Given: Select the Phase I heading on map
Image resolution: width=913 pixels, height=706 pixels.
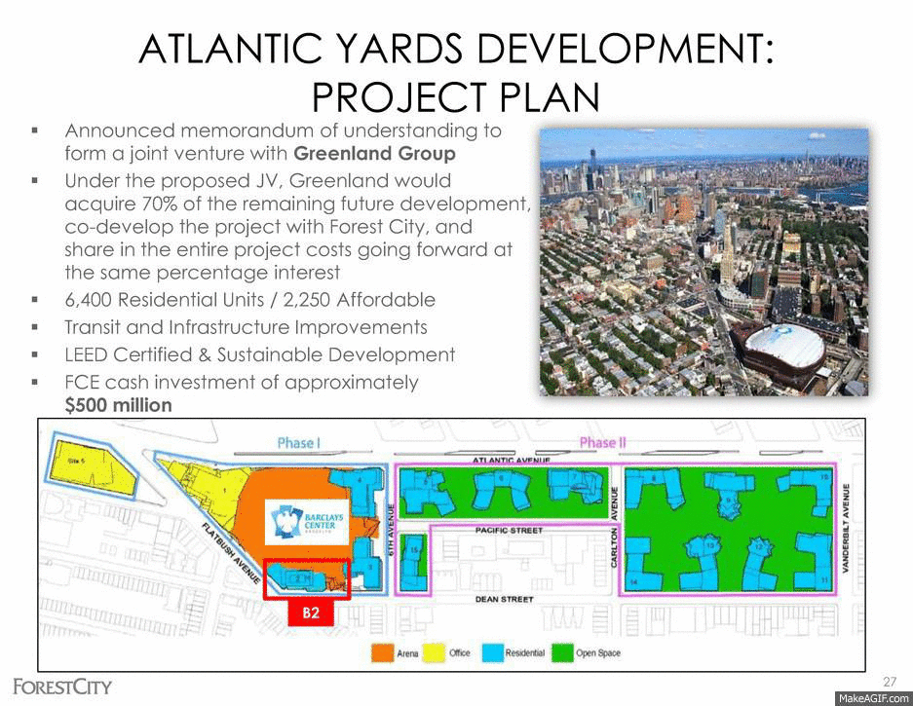Looking at the screenshot, I should click(x=297, y=443).
